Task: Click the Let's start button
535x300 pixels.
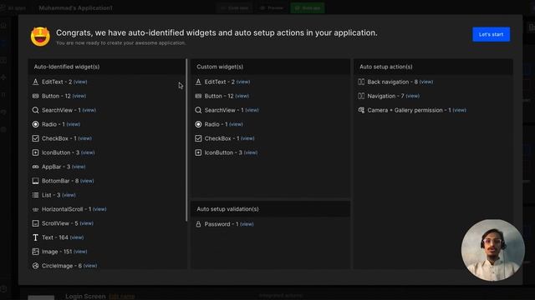Action: tap(491, 34)
